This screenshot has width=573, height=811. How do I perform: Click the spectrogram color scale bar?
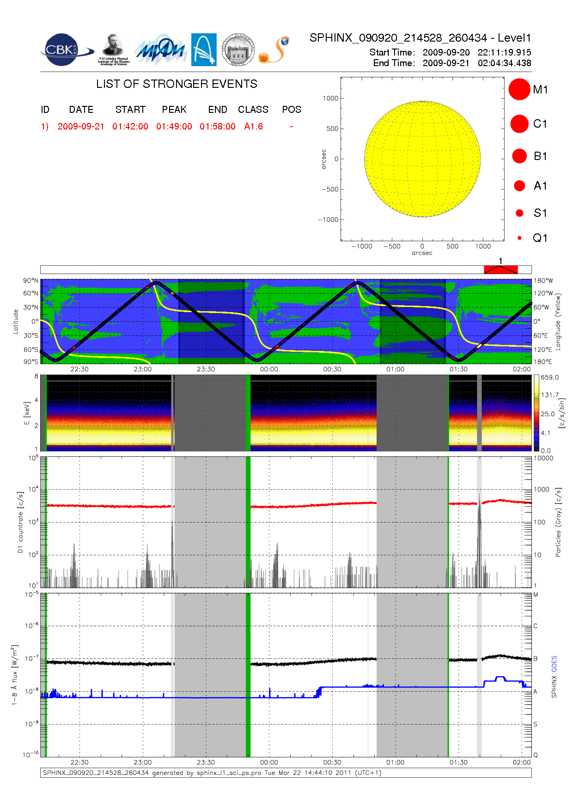[x=536, y=413]
